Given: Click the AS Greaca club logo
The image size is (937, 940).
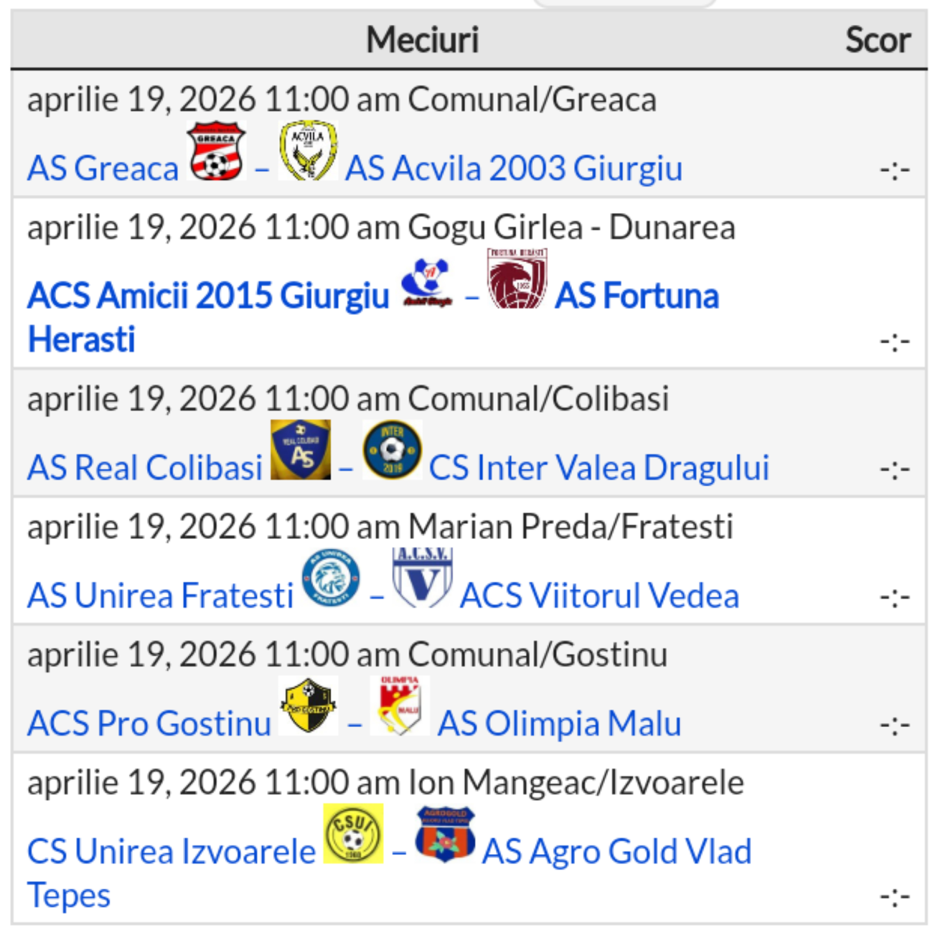Looking at the screenshot, I should pos(216,150).
